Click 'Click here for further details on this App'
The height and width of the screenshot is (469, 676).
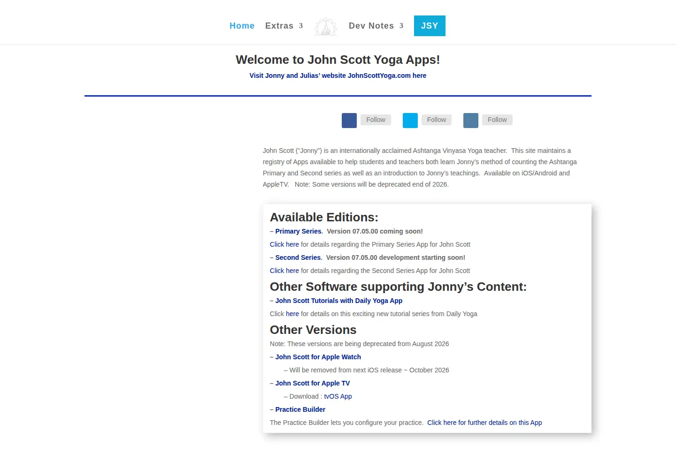tap(484, 423)
